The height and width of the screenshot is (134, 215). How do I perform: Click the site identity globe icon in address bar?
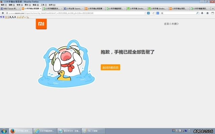7,13
